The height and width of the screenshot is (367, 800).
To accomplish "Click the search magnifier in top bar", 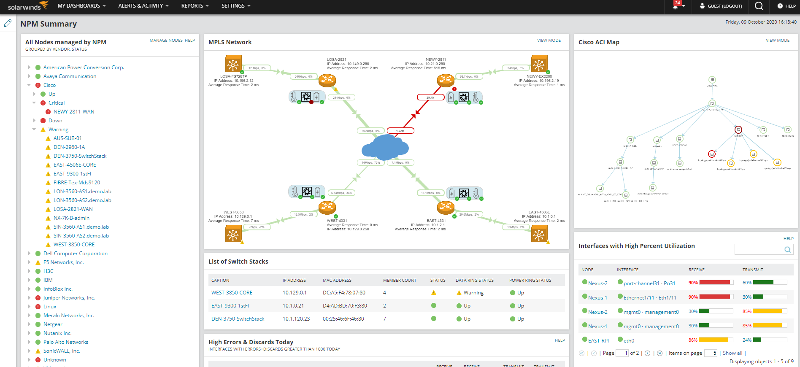I will (759, 6).
